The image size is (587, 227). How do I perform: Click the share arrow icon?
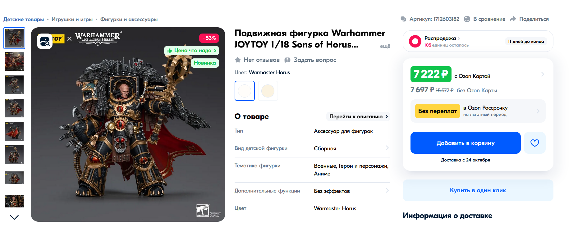[x=513, y=19]
